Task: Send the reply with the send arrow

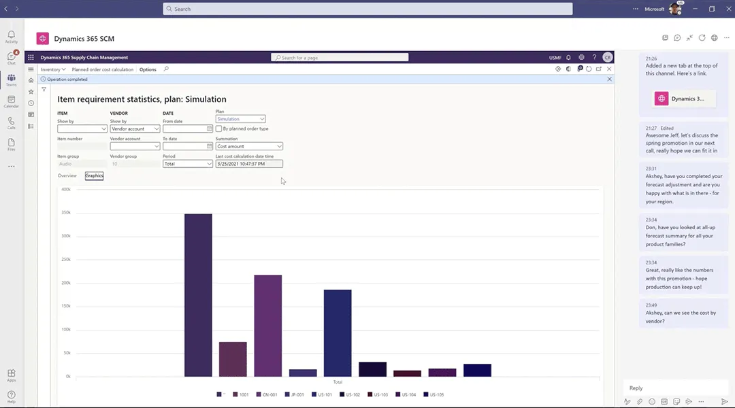Action: [725, 401]
